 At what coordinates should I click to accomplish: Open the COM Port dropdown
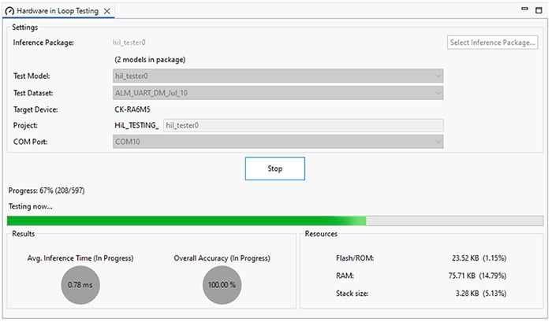(278, 142)
